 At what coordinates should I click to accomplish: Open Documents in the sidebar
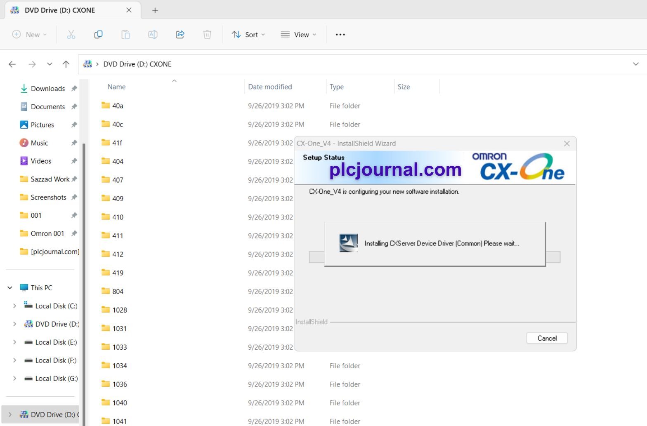(48, 107)
